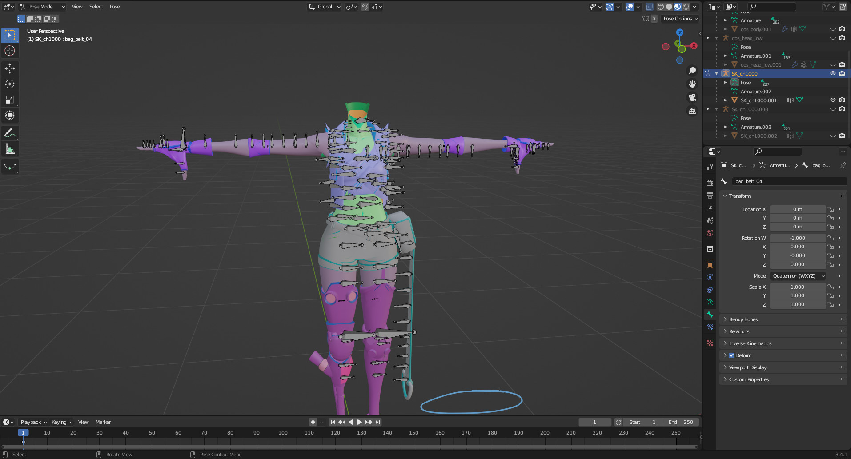Select the Measure tool
This screenshot has width=851, height=459.
tap(10, 149)
